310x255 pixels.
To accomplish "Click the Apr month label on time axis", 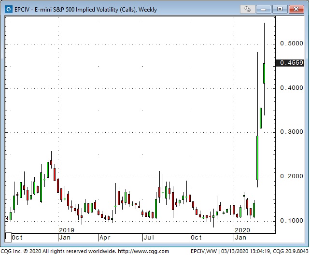I will click(105, 238).
